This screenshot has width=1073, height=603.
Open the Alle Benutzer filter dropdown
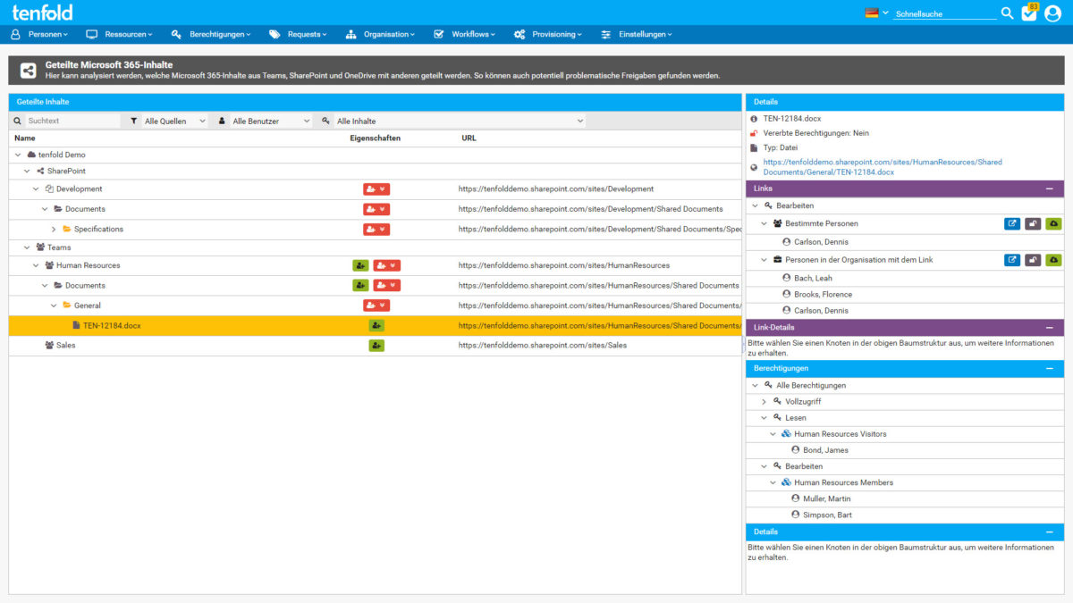[x=271, y=121]
